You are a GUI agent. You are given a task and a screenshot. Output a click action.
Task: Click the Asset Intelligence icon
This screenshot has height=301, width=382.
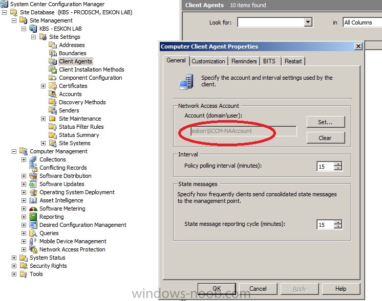click(33, 200)
